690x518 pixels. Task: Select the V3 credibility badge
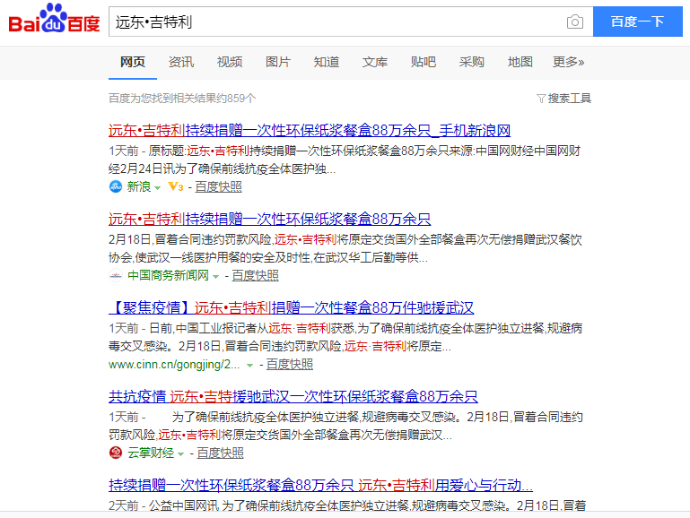[176, 187]
